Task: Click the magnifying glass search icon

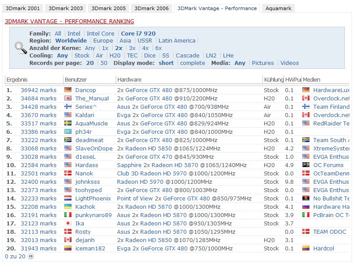Action: coord(21,48)
